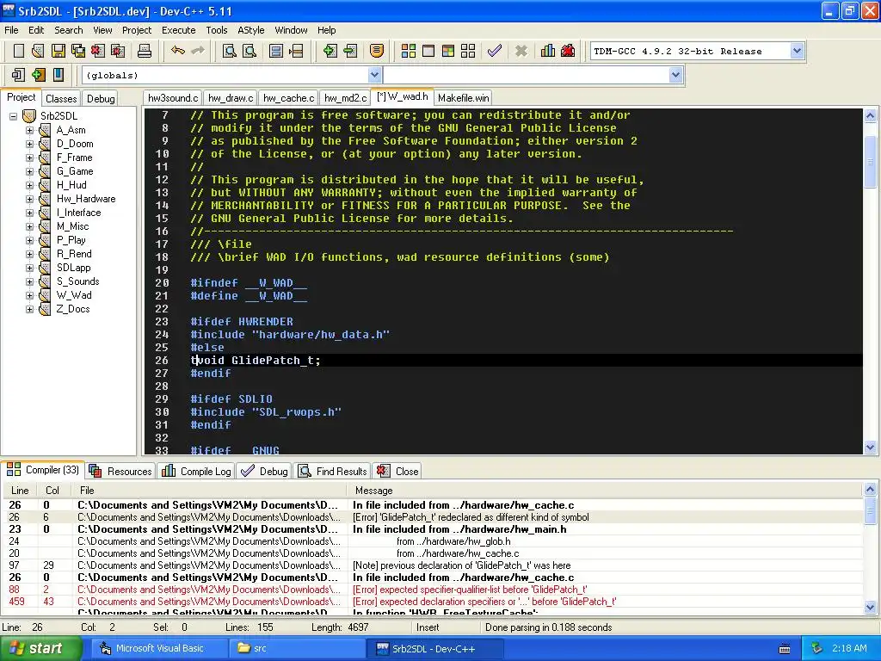Viewport: 881px width, 661px height.
Task: Click the Go to line icon
Action: [x=296, y=51]
